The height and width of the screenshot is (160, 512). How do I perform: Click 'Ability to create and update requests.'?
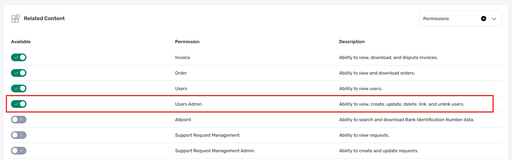[x=379, y=151]
